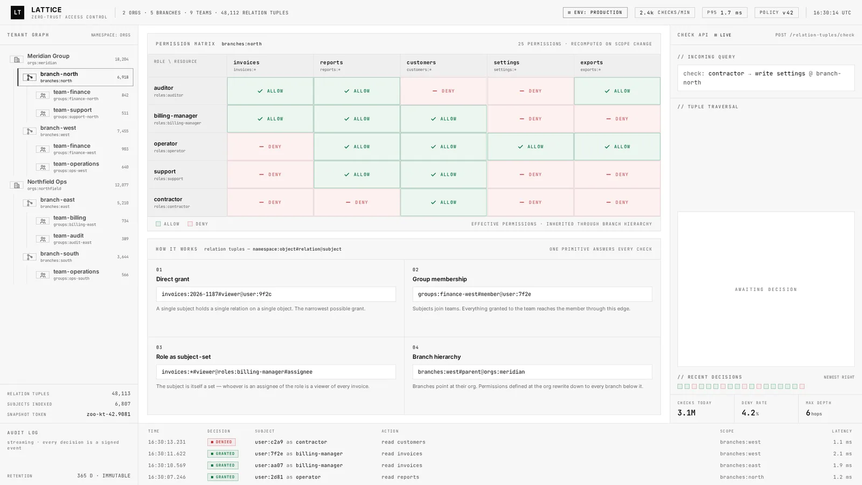Click the invoices column header

[x=270, y=66]
